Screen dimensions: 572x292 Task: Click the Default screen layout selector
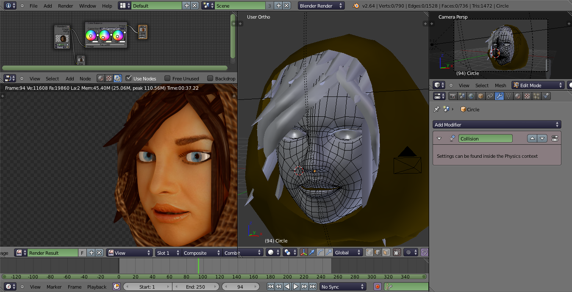click(x=157, y=6)
